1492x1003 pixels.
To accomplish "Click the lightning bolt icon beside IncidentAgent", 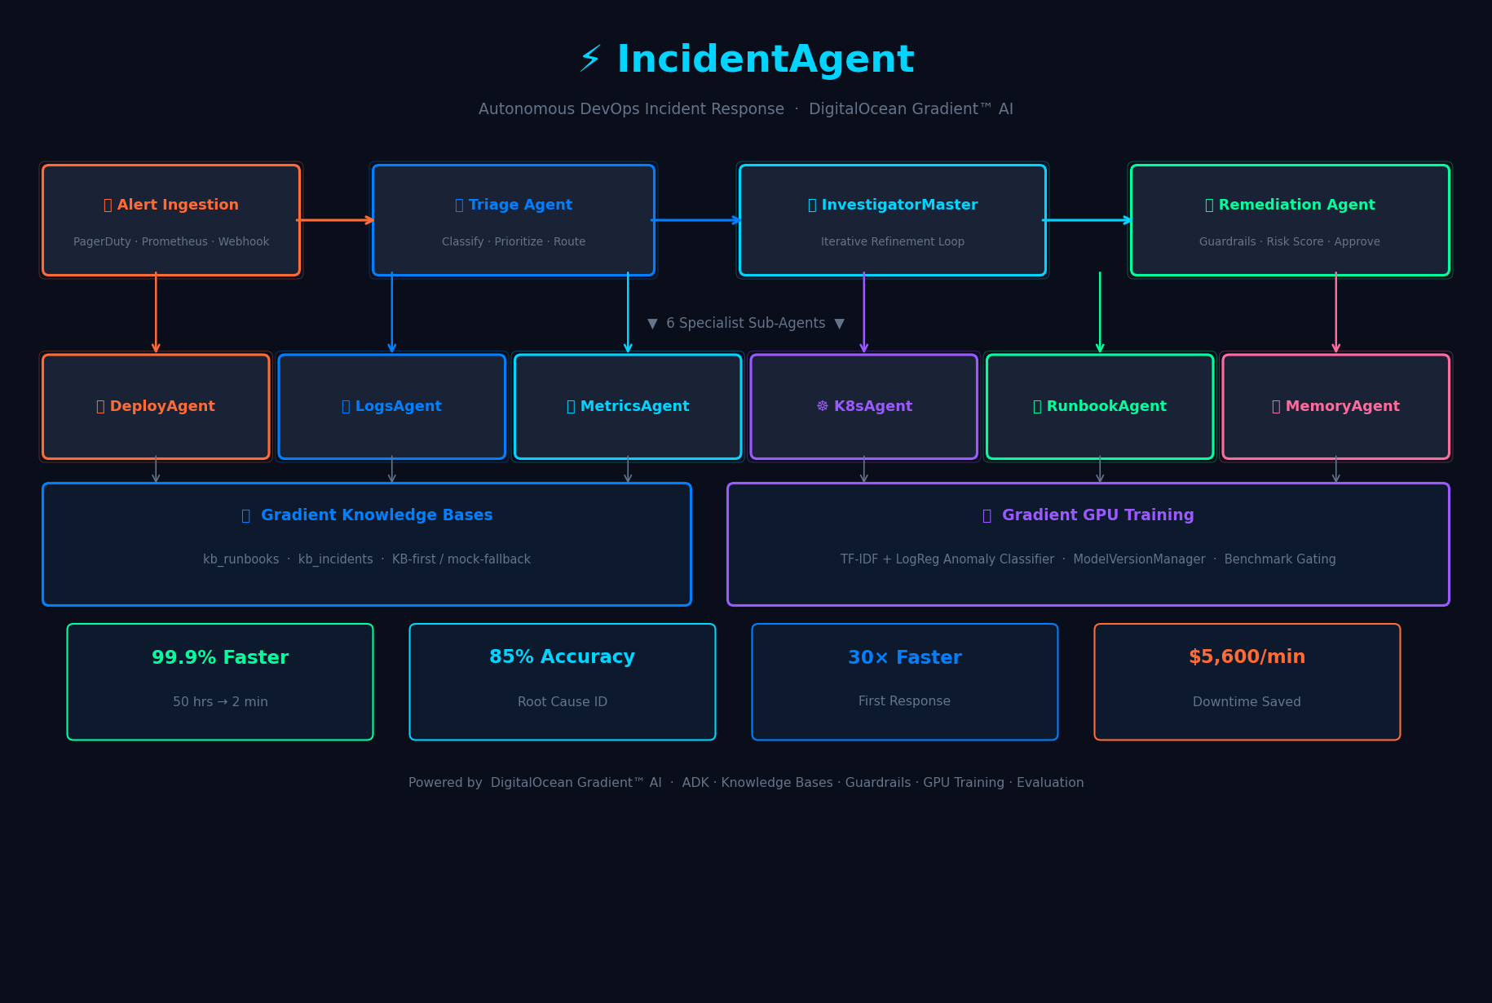I will click(x=590, y=60).
